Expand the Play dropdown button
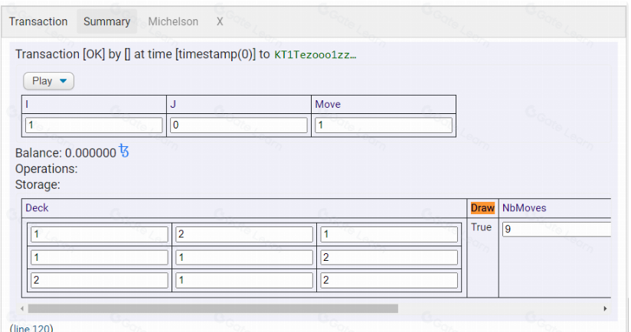The image size is (631, 332). click(x=49, y=80)
